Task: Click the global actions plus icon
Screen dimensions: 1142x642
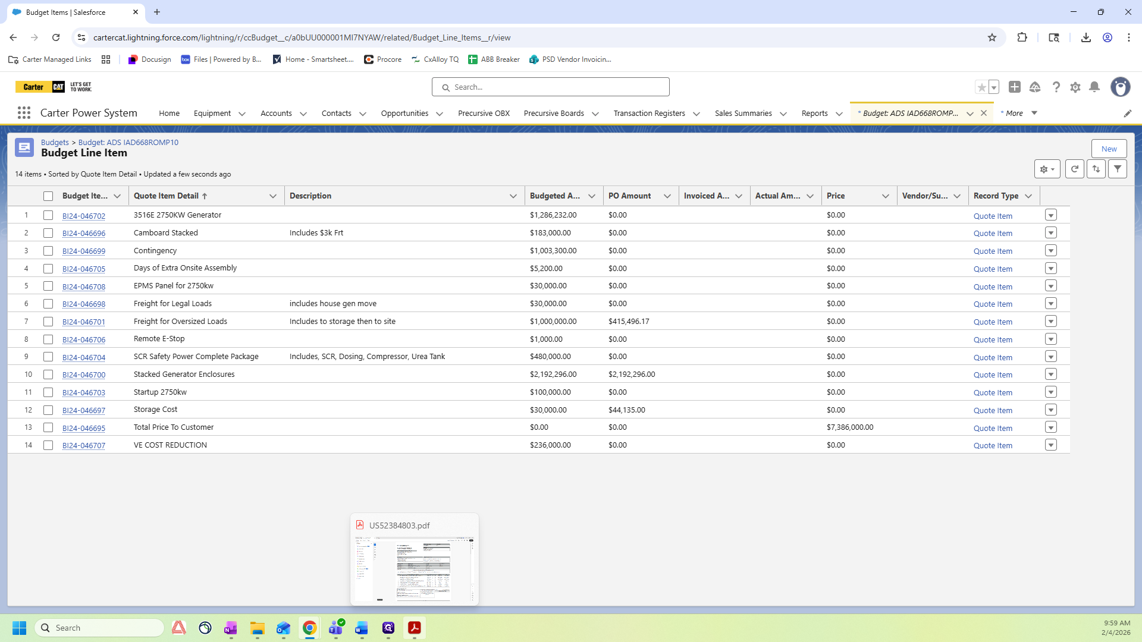Action: point(1015,87)
